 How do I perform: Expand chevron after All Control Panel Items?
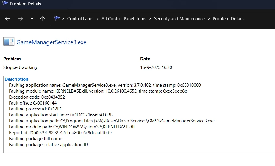coord(150,18)
